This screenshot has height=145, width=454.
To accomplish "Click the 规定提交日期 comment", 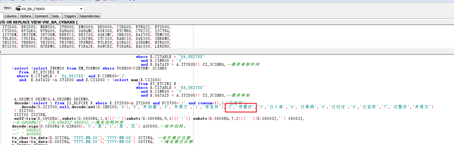I will (177, 142).
